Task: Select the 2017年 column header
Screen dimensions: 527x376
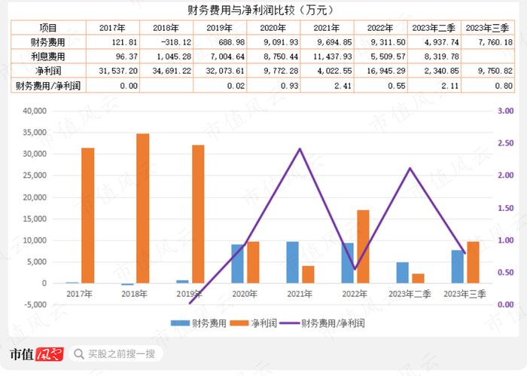Action: 113,28
